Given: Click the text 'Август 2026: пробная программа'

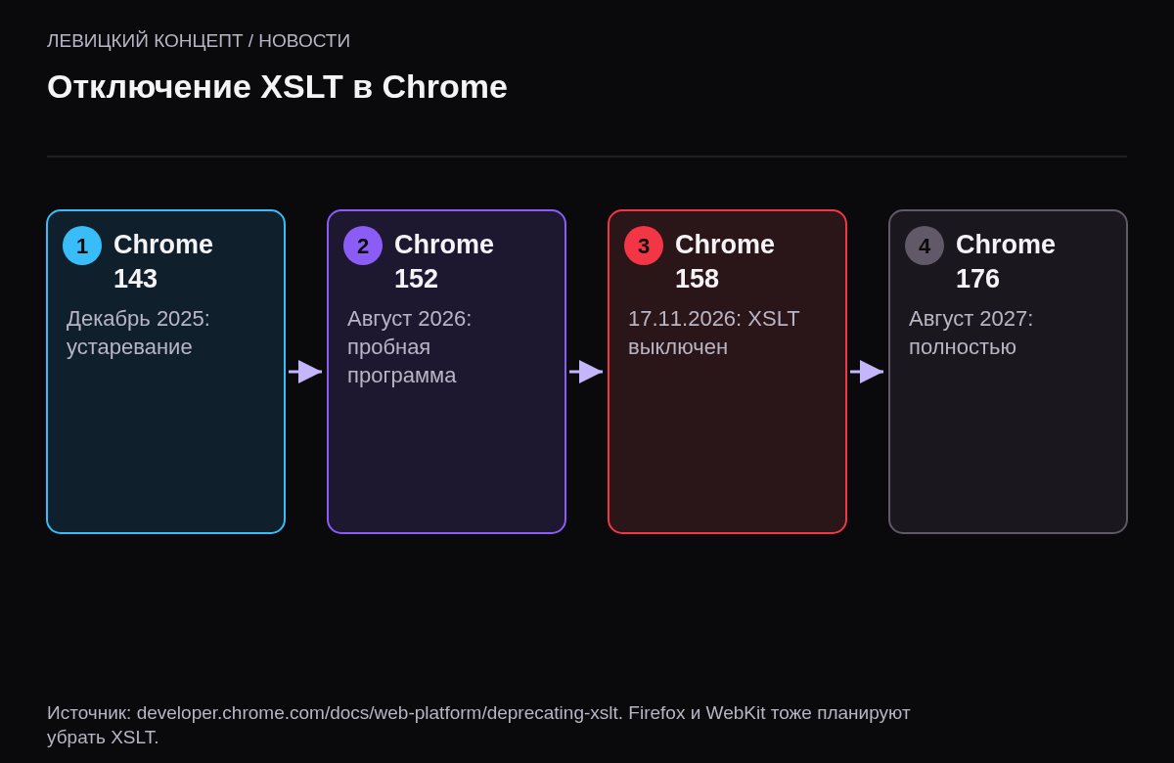Looking at the screenshot, I should 409,347.
